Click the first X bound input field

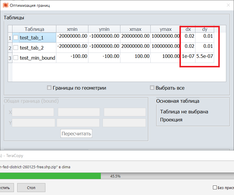click(x=33, y=112)
